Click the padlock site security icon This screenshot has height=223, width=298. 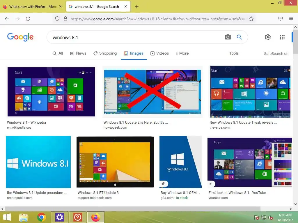[65, 19]
